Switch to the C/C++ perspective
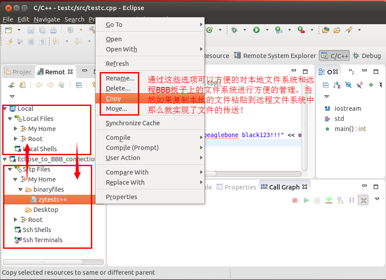The image size is (386, 280). (x=335, y=56)
